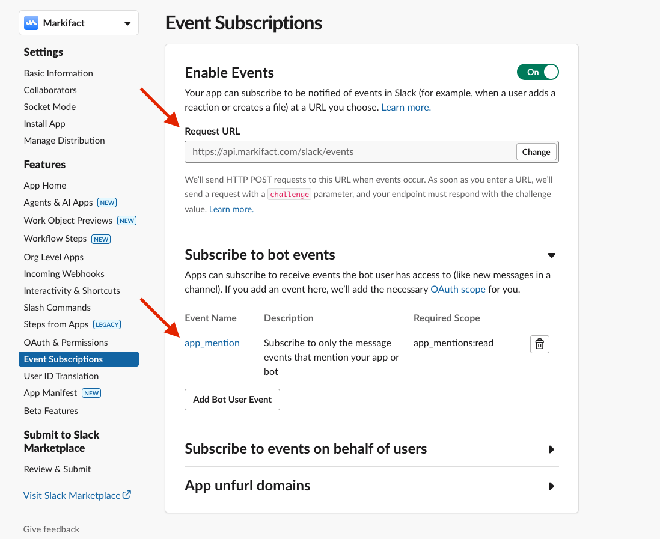Click the OAuth scope link
The width and height of the screenshot is (660, 539).
point(458,289)
